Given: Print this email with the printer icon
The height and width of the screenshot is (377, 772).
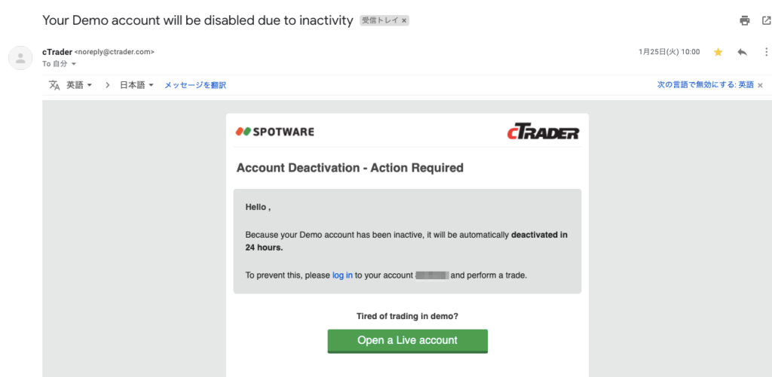Looking at the screenshot, I should pos(744,20).
